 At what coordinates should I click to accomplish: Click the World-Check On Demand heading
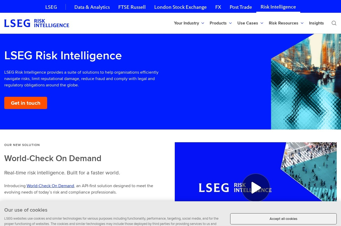coord(53,158)
